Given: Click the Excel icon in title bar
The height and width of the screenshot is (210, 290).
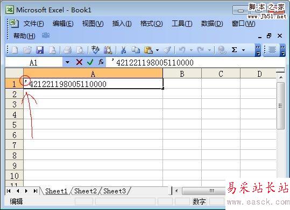Looking at the screenshot, I should point(10,10).
